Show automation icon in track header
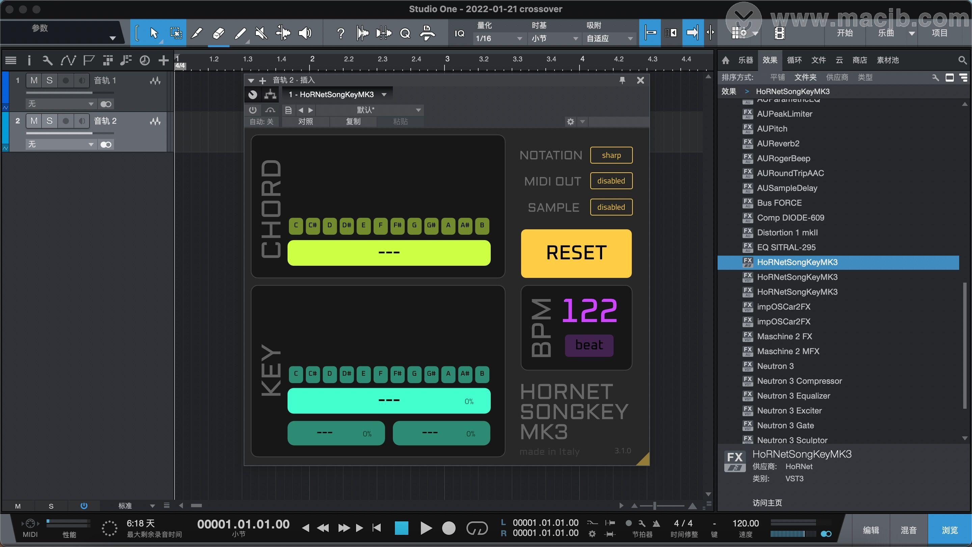Viewport: 972px width, 547px height. (68, 60)
